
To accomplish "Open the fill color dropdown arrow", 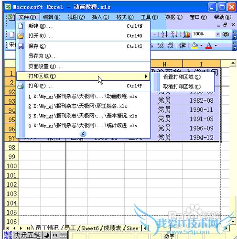I will (202, 46).
